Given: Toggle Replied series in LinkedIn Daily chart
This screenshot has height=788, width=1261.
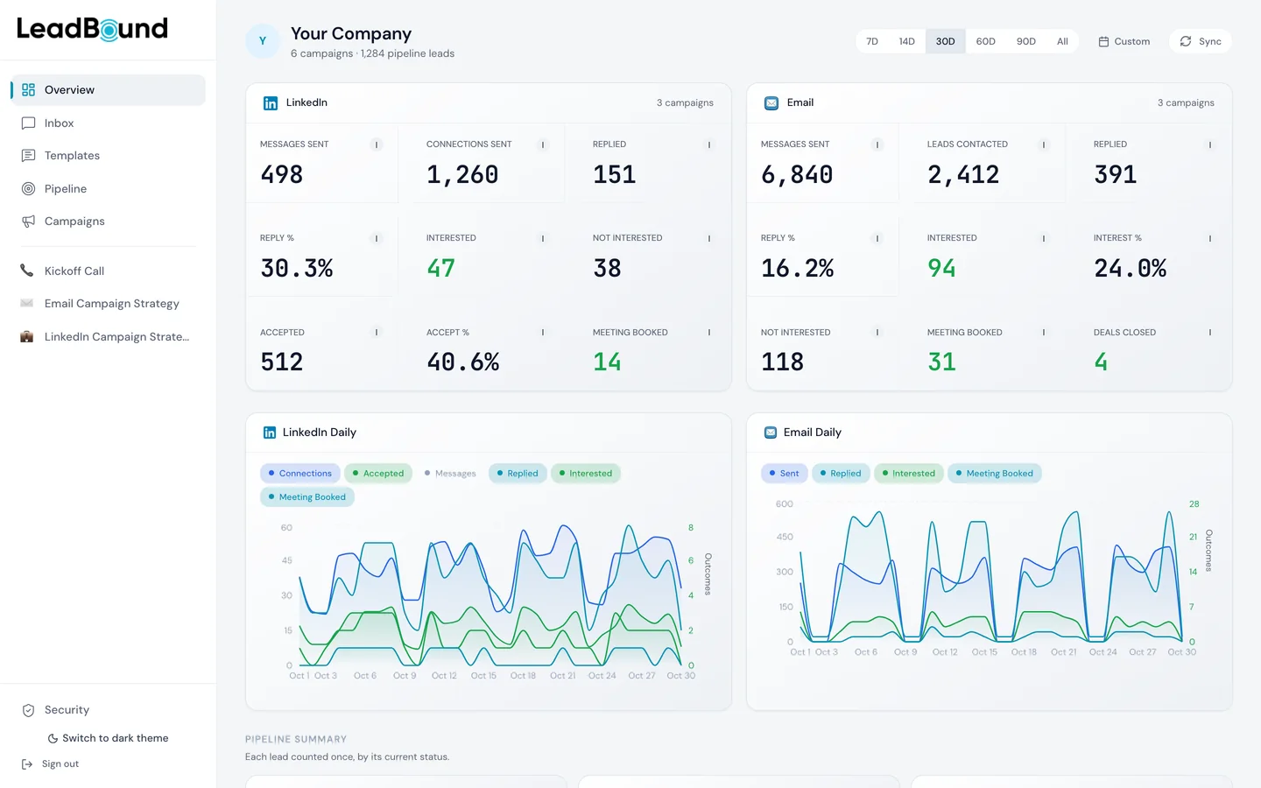Looking at the screenshot, I should 518,474.
